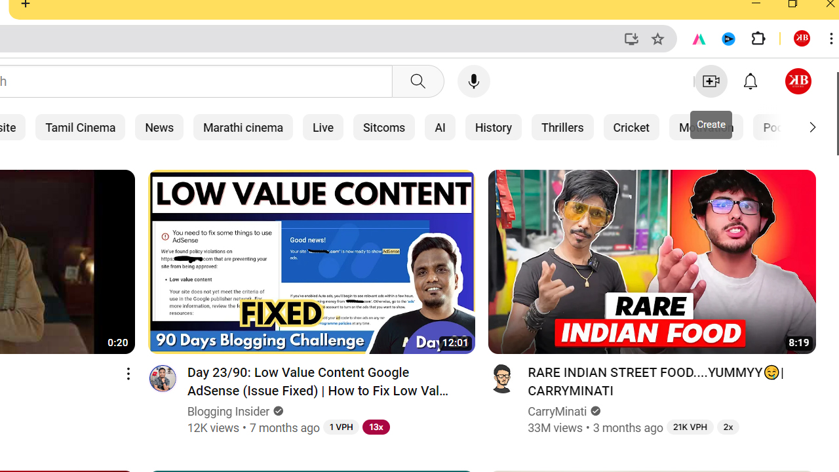
Task: Open Chrome's three-dot menu
Action: (830, 39)
